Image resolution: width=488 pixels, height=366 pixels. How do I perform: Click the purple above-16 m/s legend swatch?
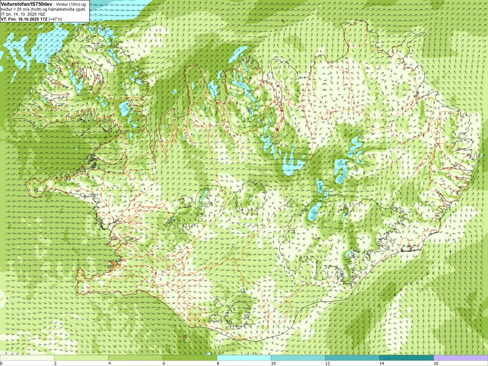(461, 358)
